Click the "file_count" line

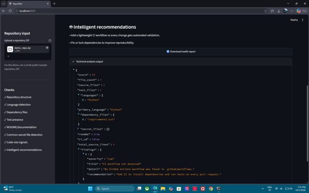[x=89, y=80]
